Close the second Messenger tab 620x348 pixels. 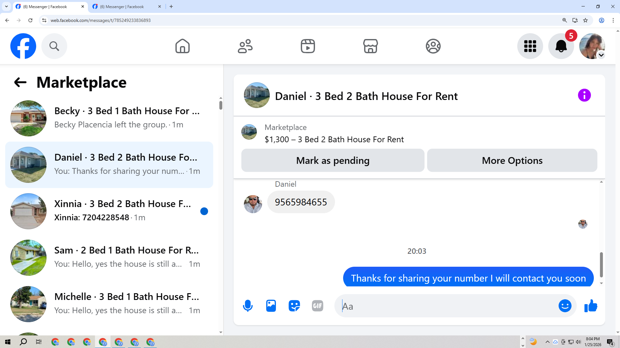[160, 6]
